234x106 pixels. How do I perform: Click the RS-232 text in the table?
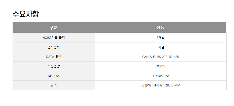coord(163,57)
